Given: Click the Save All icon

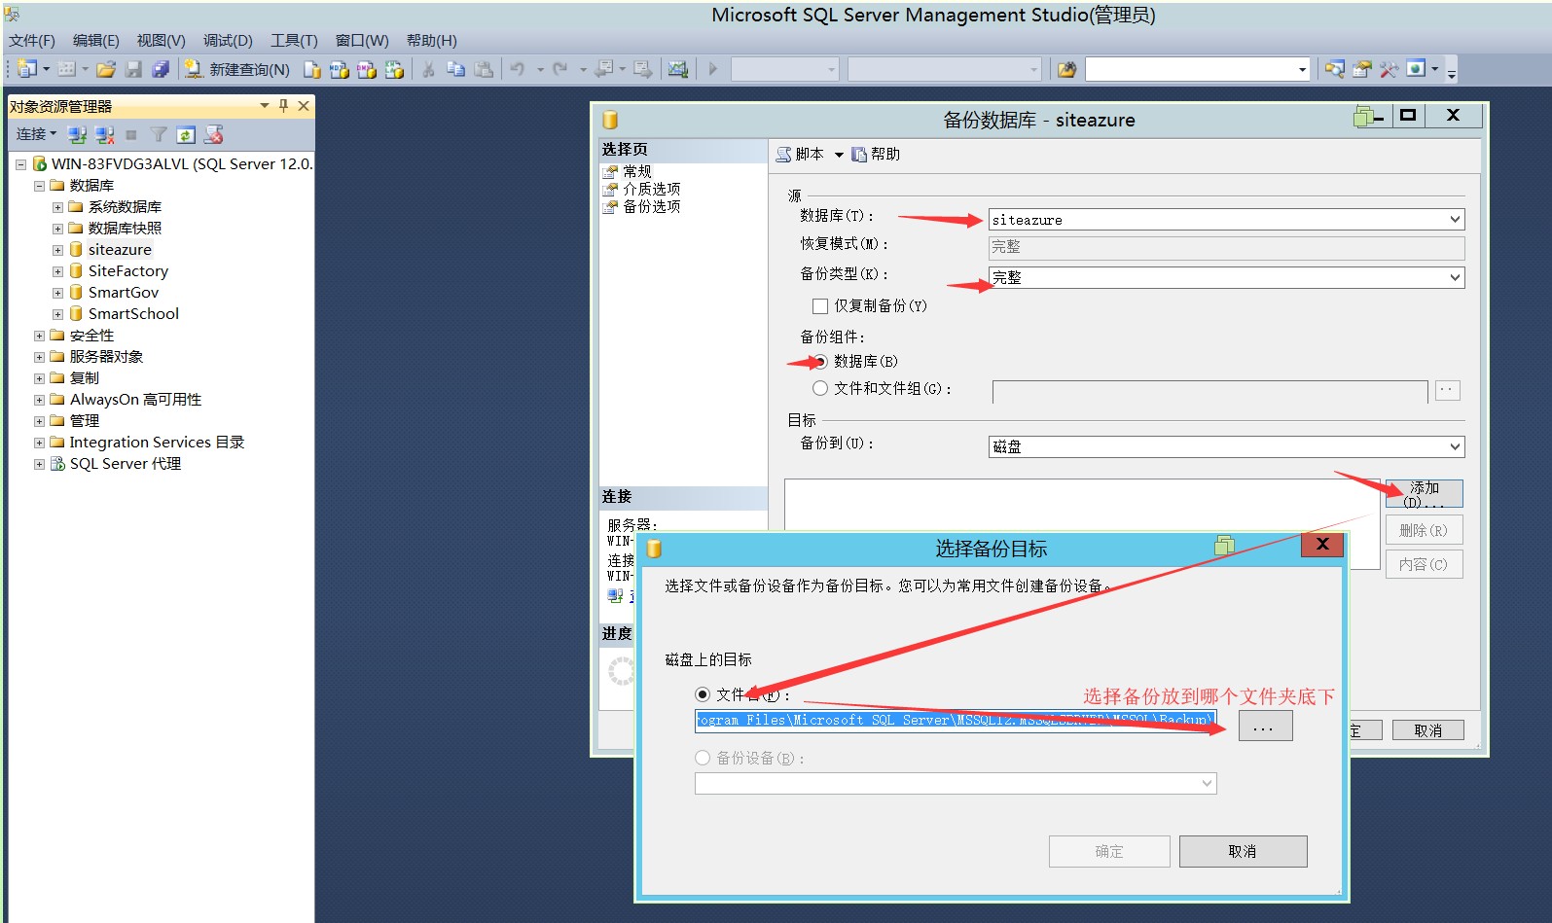Looking at the screenshot, I should click(162, 69).
